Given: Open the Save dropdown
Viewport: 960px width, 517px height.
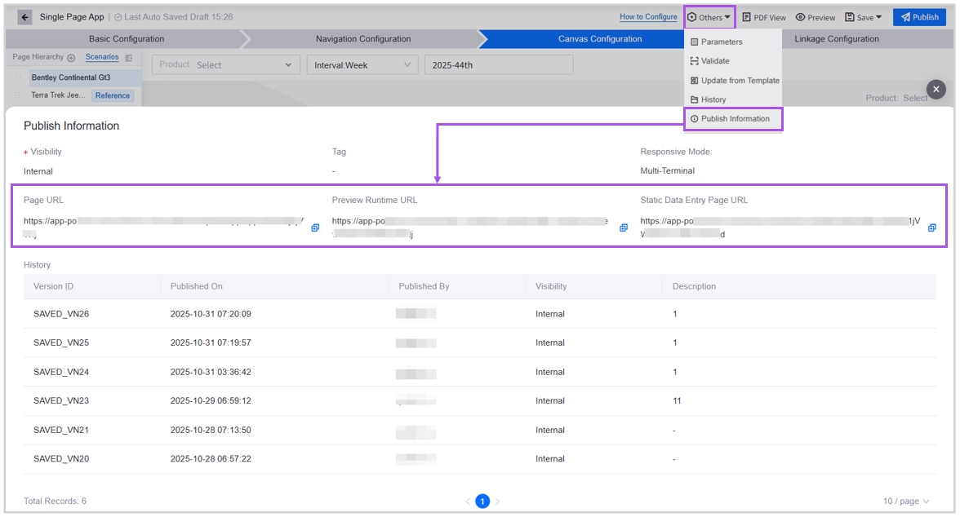Looking at the screenshot, I should (x=863, y=17).
